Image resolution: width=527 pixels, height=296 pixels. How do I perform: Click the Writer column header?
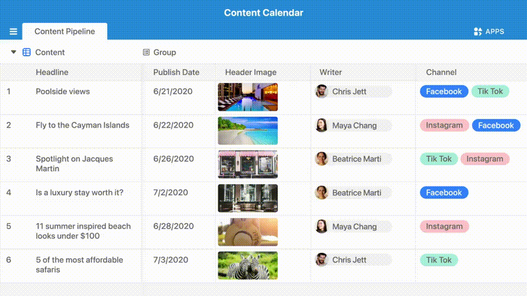coord(330,72)
